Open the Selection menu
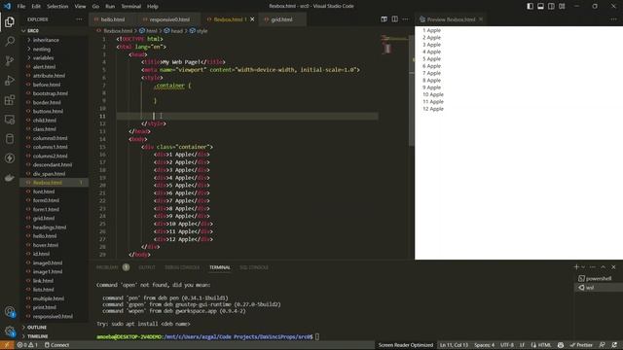 (x=57, y=7)
